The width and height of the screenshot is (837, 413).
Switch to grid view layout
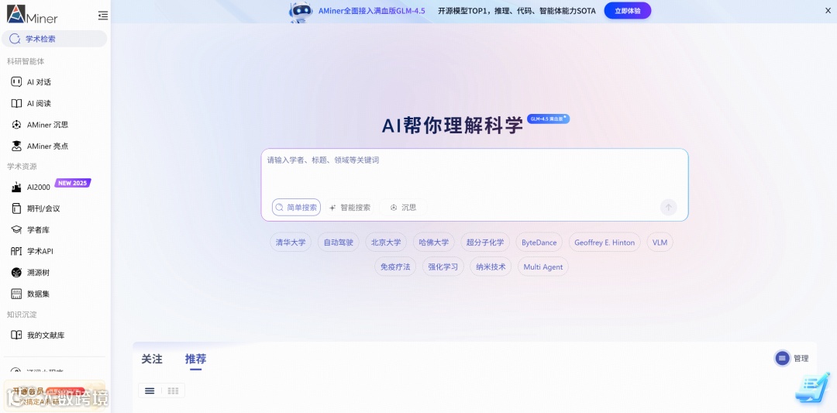click(x=173, y=391)
